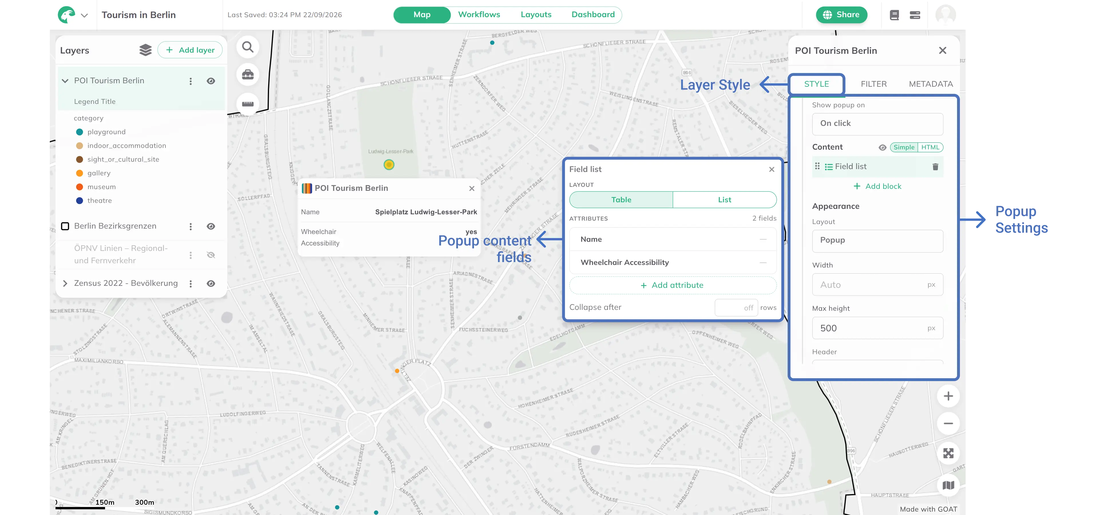Open the Layouts tab

pyautogui.click(x=536, y=15)
